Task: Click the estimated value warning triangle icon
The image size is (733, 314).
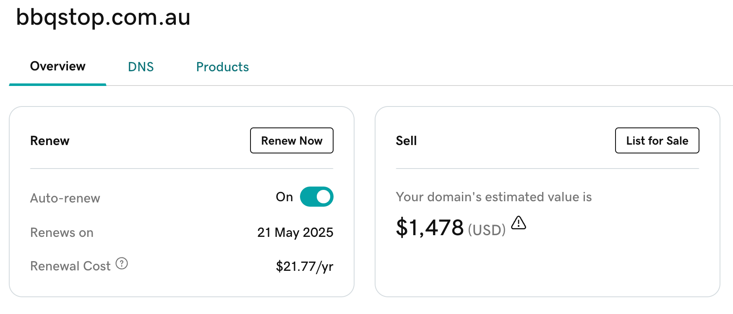Action: [519, 223]
